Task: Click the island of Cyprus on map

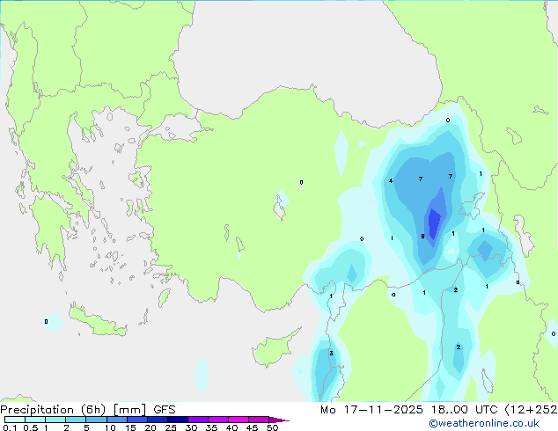Action: (274, 348)
